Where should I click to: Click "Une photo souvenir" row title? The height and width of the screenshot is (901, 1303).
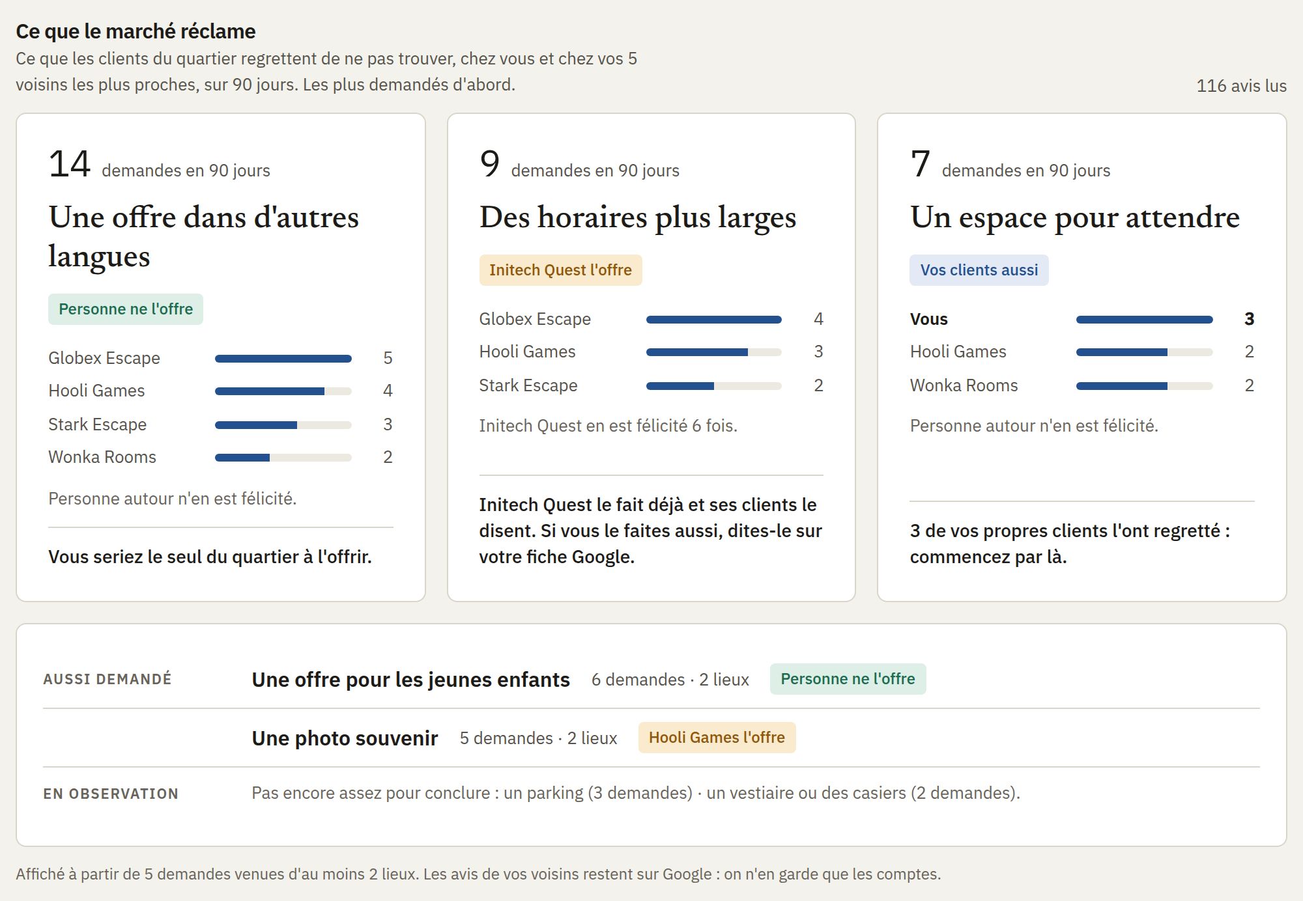(x=345, y=738)
